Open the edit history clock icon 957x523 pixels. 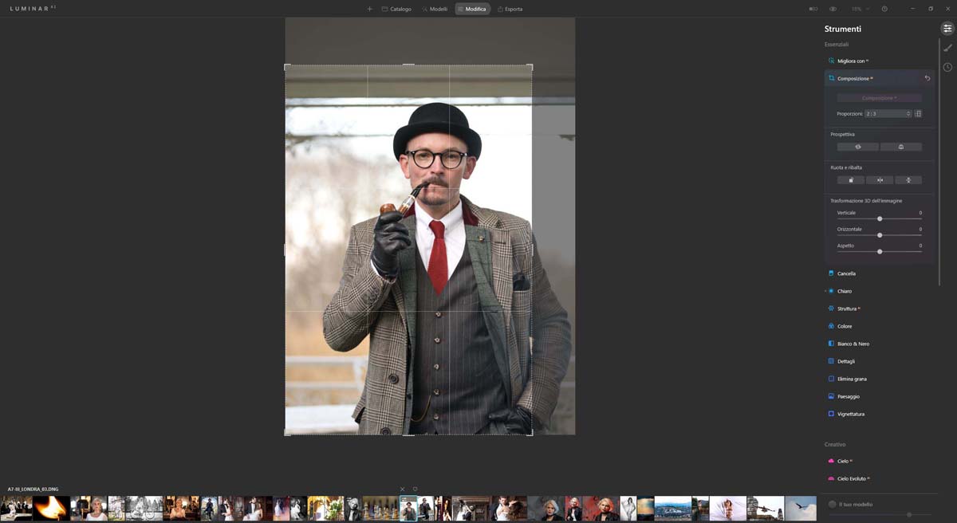tap(947, 67)
